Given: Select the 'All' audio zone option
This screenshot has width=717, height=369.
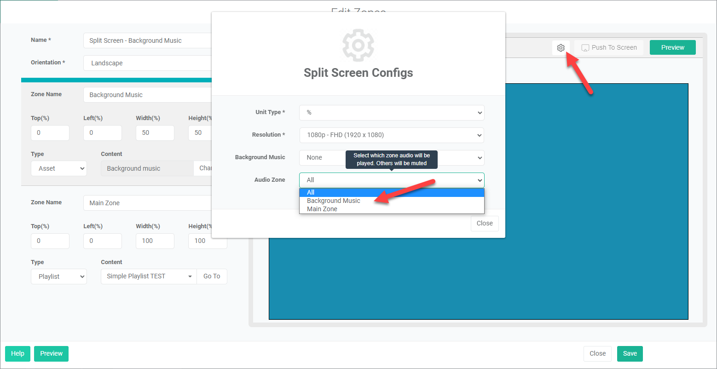Looking at the screenshot, I should click(x=392, y=192).
